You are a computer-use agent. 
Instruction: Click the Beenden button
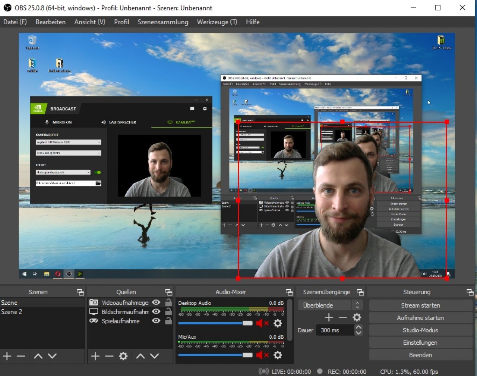[420, 355]
